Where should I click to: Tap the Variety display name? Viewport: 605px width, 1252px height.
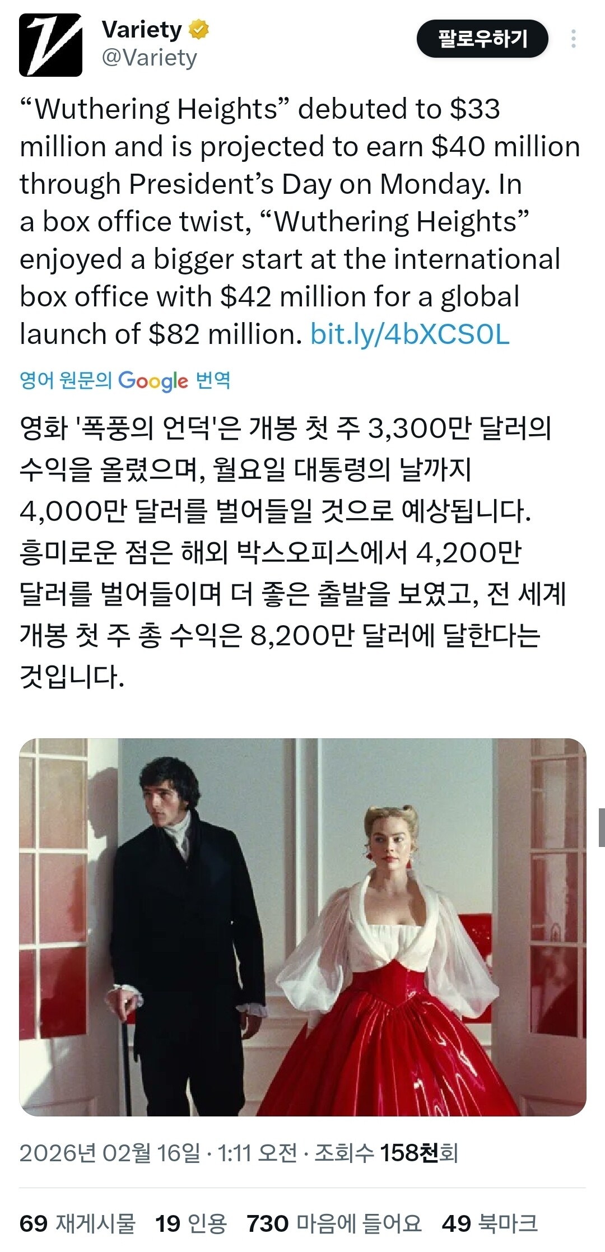tap(142, 29)
